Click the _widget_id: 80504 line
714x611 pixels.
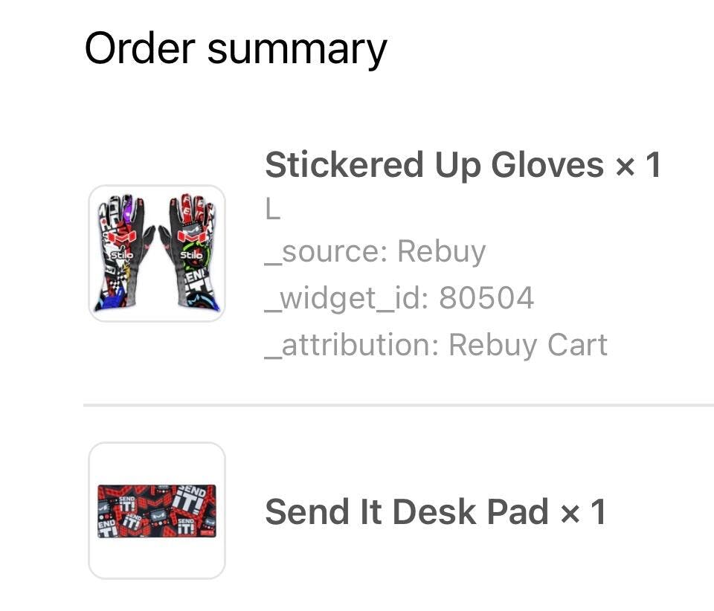[x=399, y=299]
